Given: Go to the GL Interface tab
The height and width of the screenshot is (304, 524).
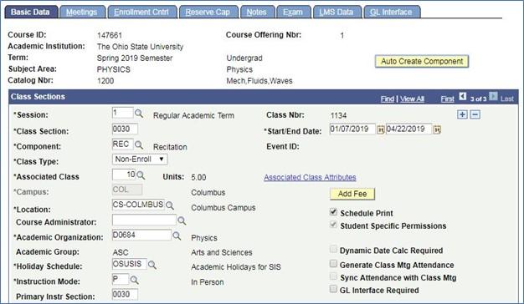Looking at the screenshot, I should [392, 12].
